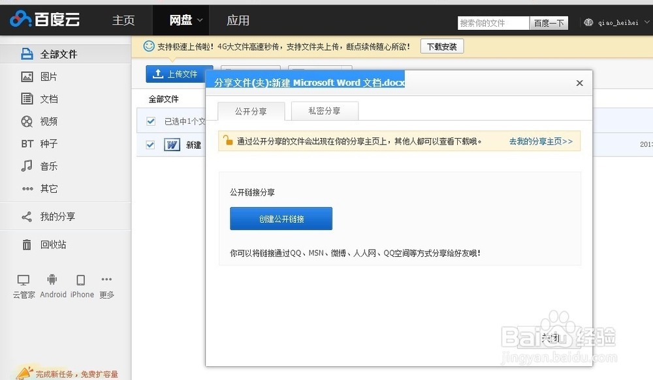
Task: Click the iPhone device icon
Action: click(x=81, y=280)
